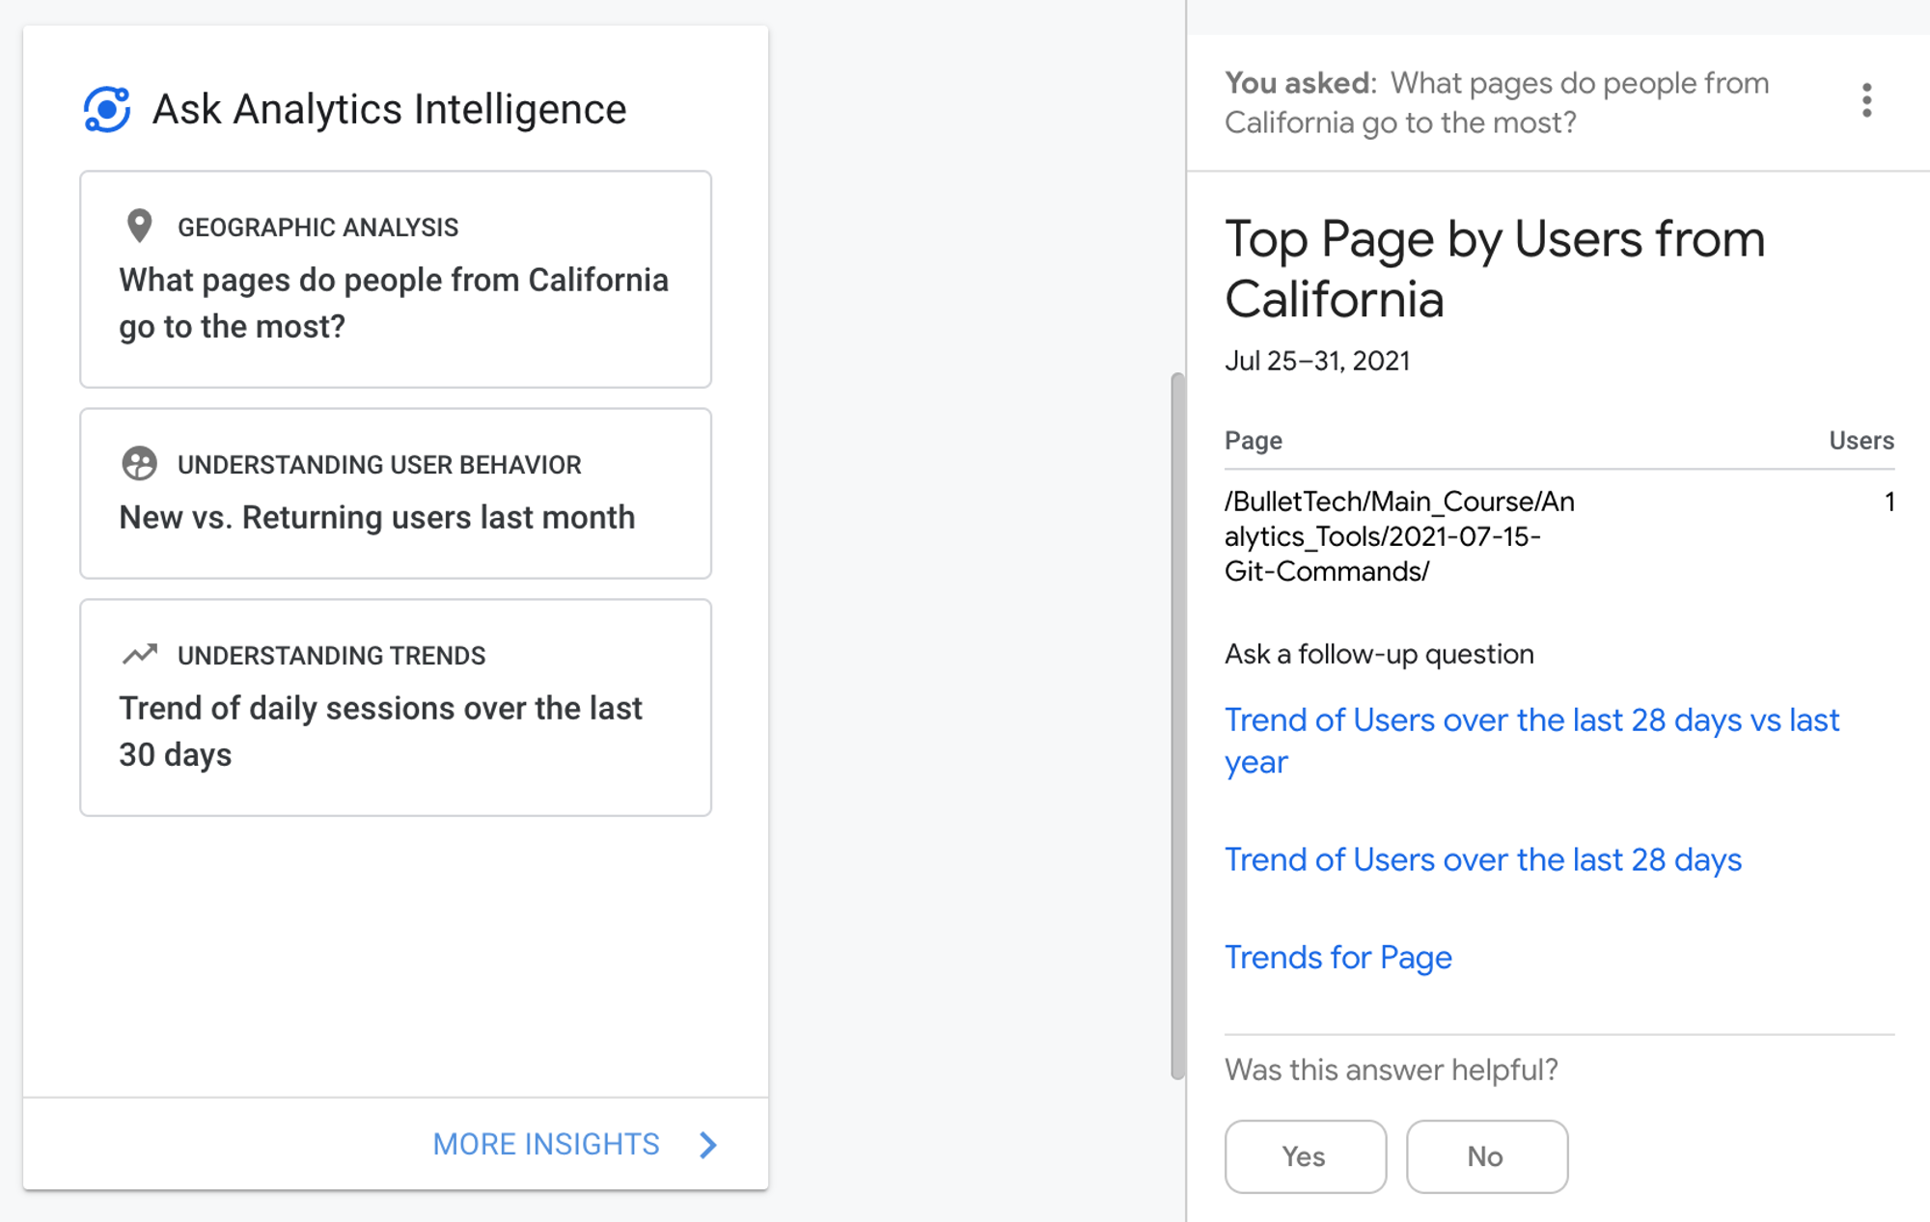Click the vertical scrollbar of the side panel
Screen dimensions: 1930x1222
(1177, 725)
